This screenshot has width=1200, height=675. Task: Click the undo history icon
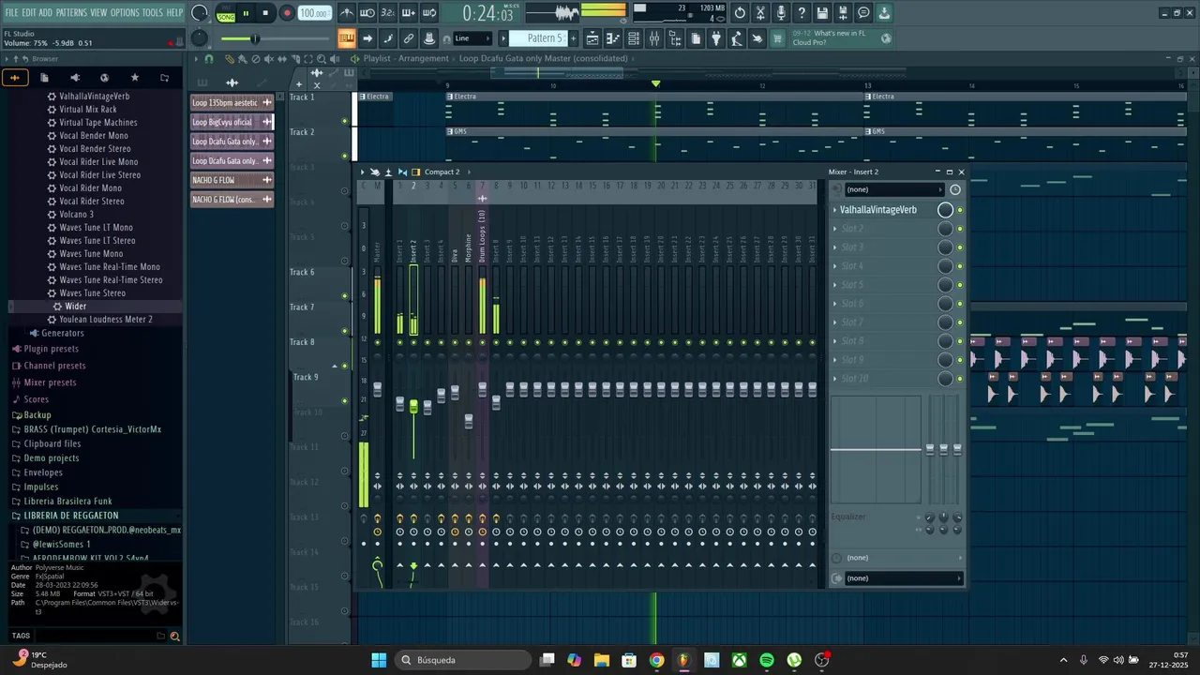click(x=740, y=13)
